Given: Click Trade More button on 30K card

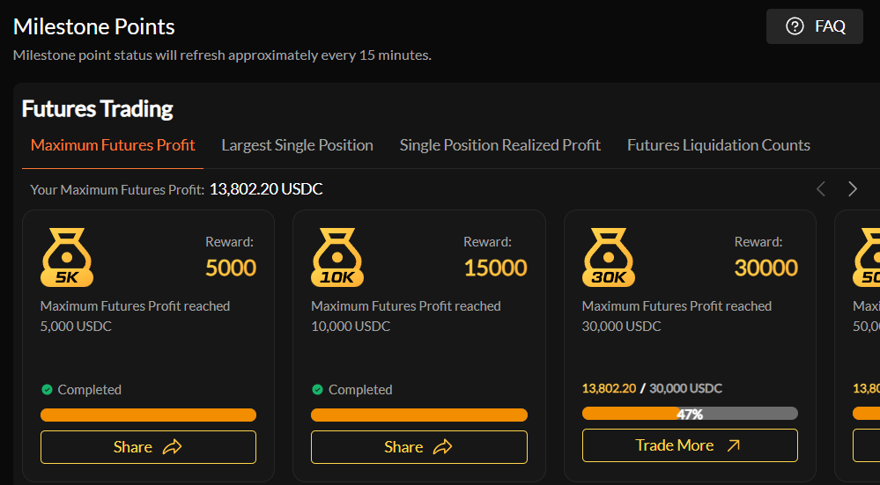Looking at the screenshot, I should 690,445.
